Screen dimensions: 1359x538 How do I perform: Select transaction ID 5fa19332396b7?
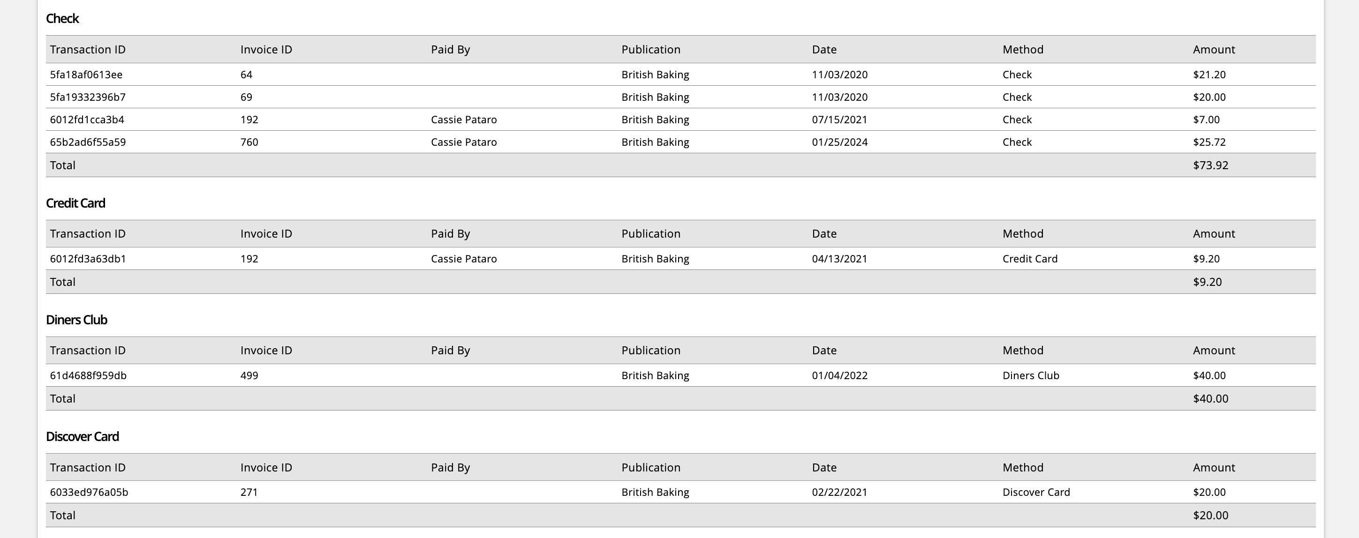88,97
